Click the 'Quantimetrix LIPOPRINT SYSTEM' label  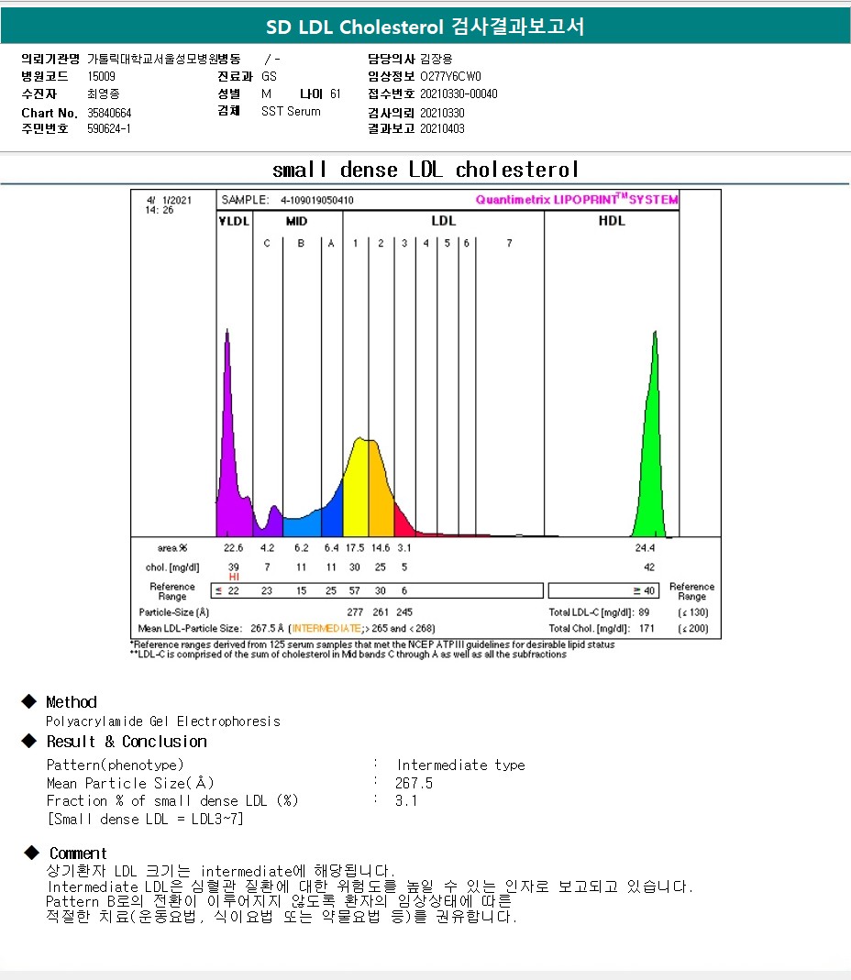(x=577, y=199)
